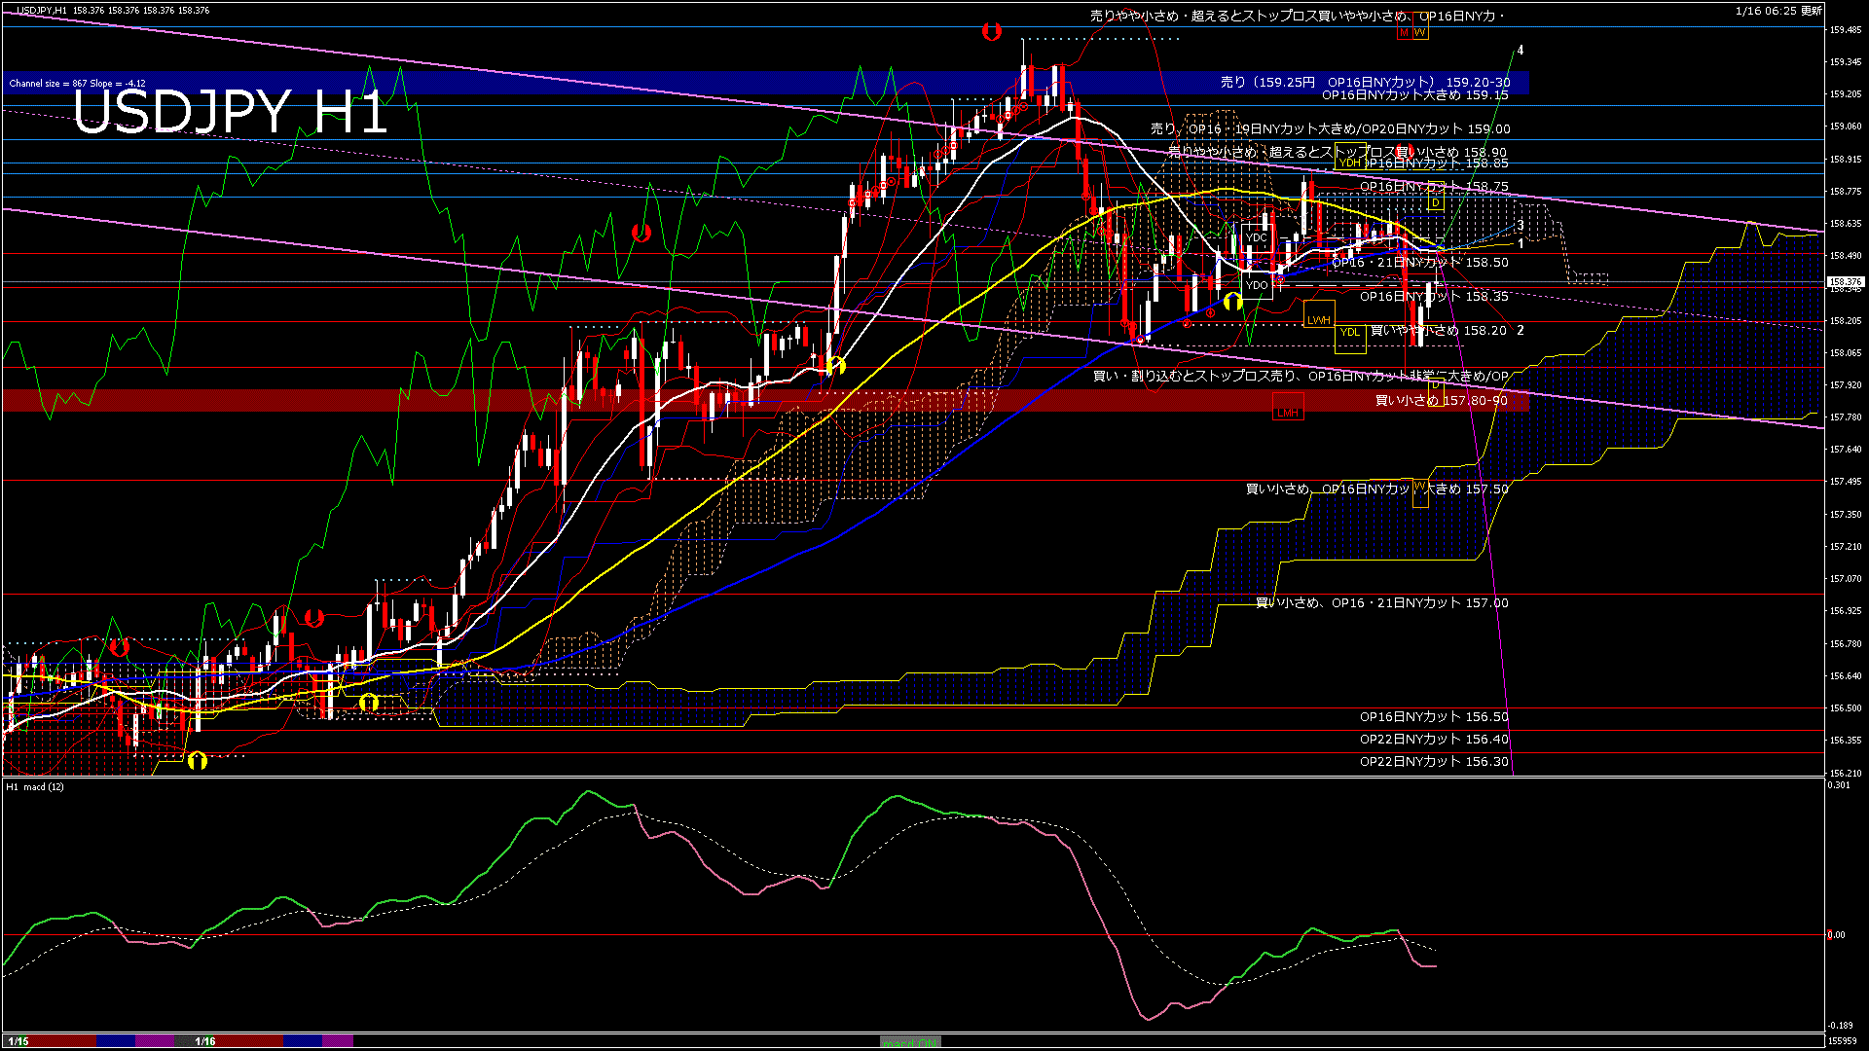
Task: Select the white YDC label box
Action: 1257,237
